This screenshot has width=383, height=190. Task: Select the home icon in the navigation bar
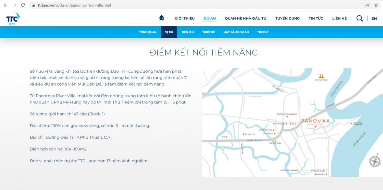coord(161,18)
